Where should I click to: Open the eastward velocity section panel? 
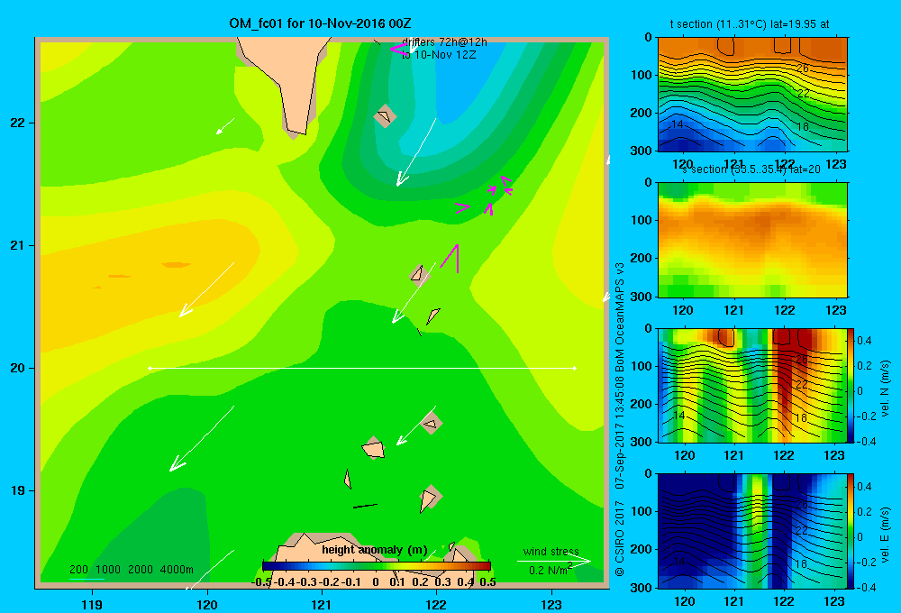click(751, 530)
